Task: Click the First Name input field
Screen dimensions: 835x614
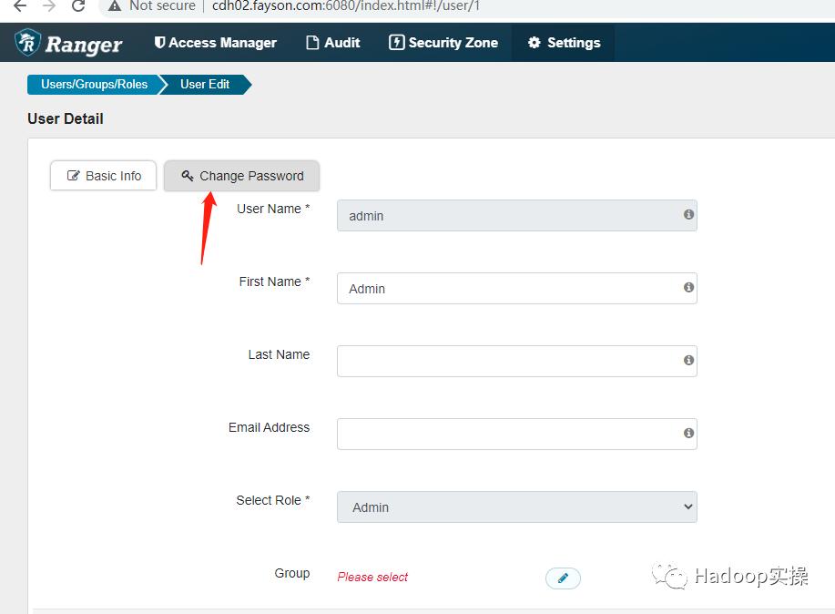Action: pos(517,289)
